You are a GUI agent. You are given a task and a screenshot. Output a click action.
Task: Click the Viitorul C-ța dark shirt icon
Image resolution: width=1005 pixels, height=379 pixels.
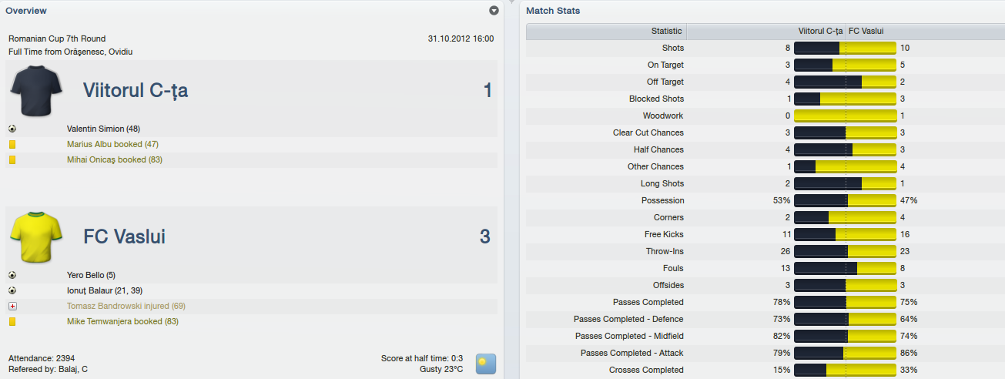(36, 90)
